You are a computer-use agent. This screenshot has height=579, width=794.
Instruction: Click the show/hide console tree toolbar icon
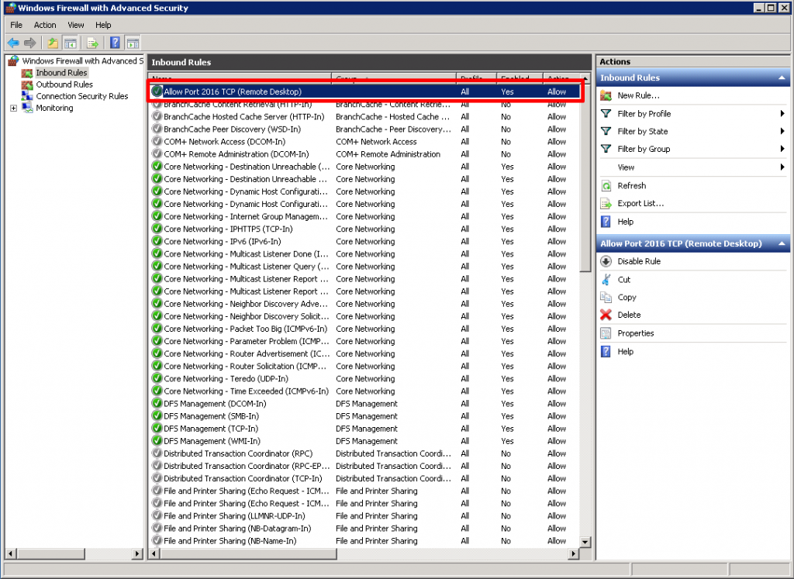pos(70,43)
